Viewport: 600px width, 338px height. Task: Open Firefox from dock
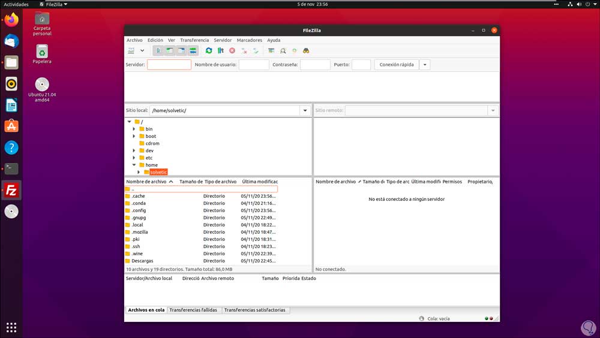click(11, 20)
